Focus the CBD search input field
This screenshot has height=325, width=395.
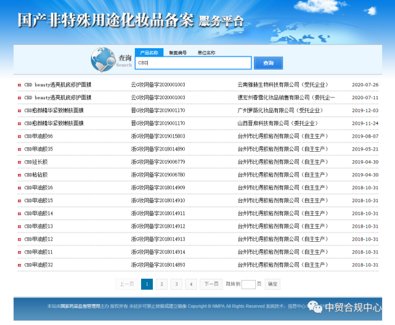(x=193, y=63)
